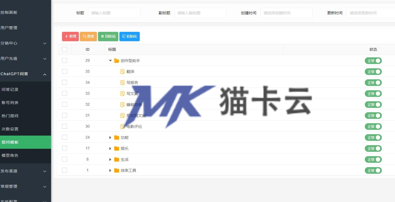Image resolution: width=395 pixels, height=202 pixels.
Task: Expand the 常规管理 sidebar menu
Action: coord(26,186)
